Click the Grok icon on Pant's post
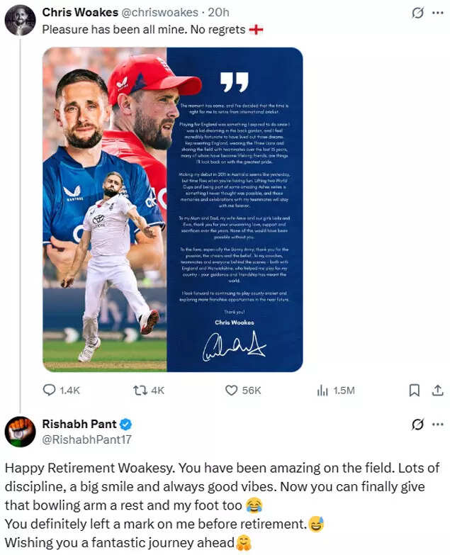The height and width of the screenshot is (555, 450). point(418,425)
